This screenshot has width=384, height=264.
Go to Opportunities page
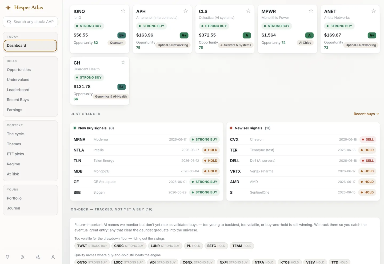point(30,70)
